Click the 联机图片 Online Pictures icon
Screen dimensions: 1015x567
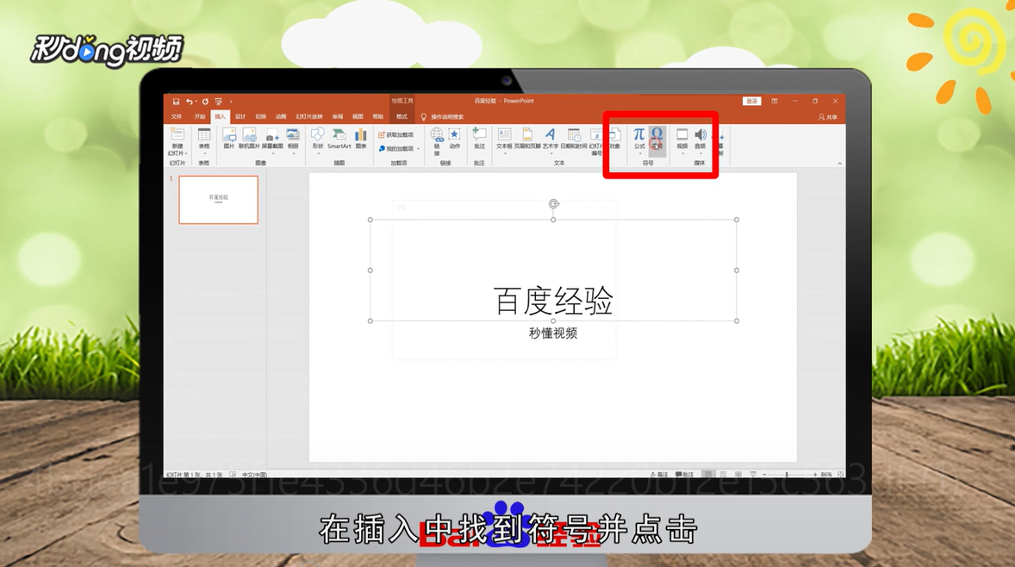click(249, 138)
